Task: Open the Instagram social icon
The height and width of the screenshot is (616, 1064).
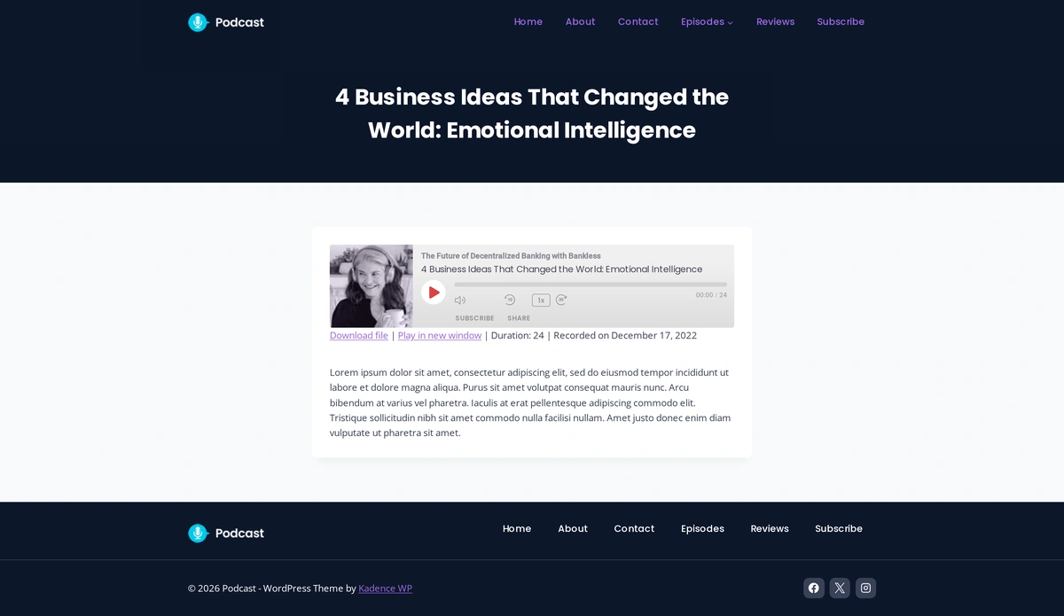Action: click(x=865, y=588)
